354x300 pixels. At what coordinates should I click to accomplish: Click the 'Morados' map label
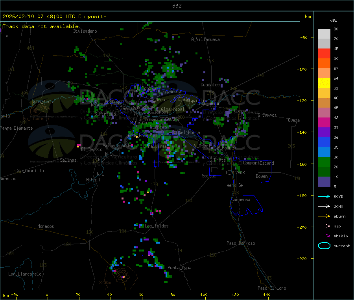point(46,226)
